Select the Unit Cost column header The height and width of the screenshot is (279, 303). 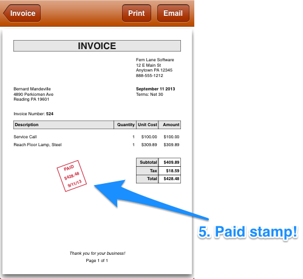148,125
